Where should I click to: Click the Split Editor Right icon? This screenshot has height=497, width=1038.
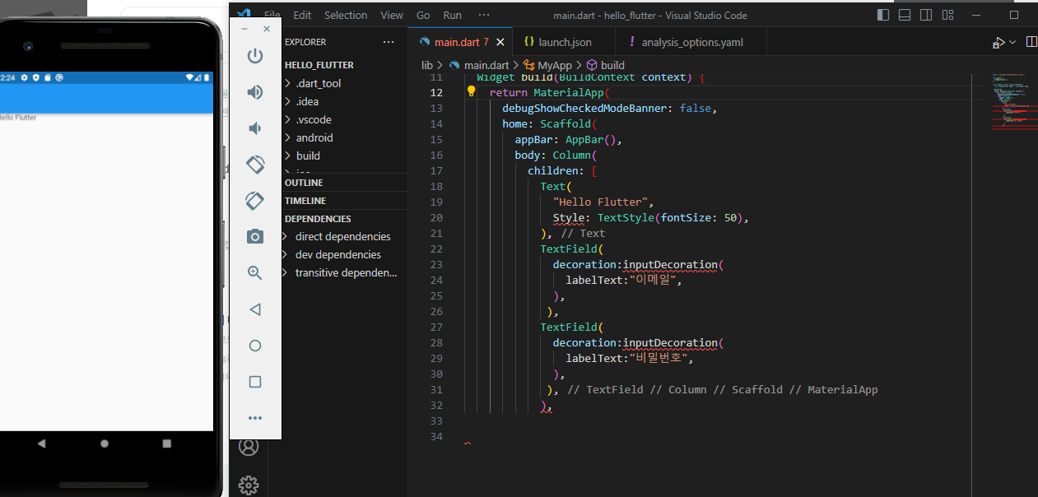click(x=1031, y=42)
